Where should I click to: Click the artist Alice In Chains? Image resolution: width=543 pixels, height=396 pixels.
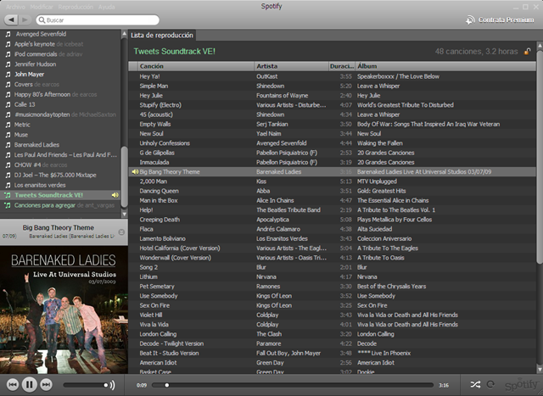pyautogui.click(x=275, y=200)
